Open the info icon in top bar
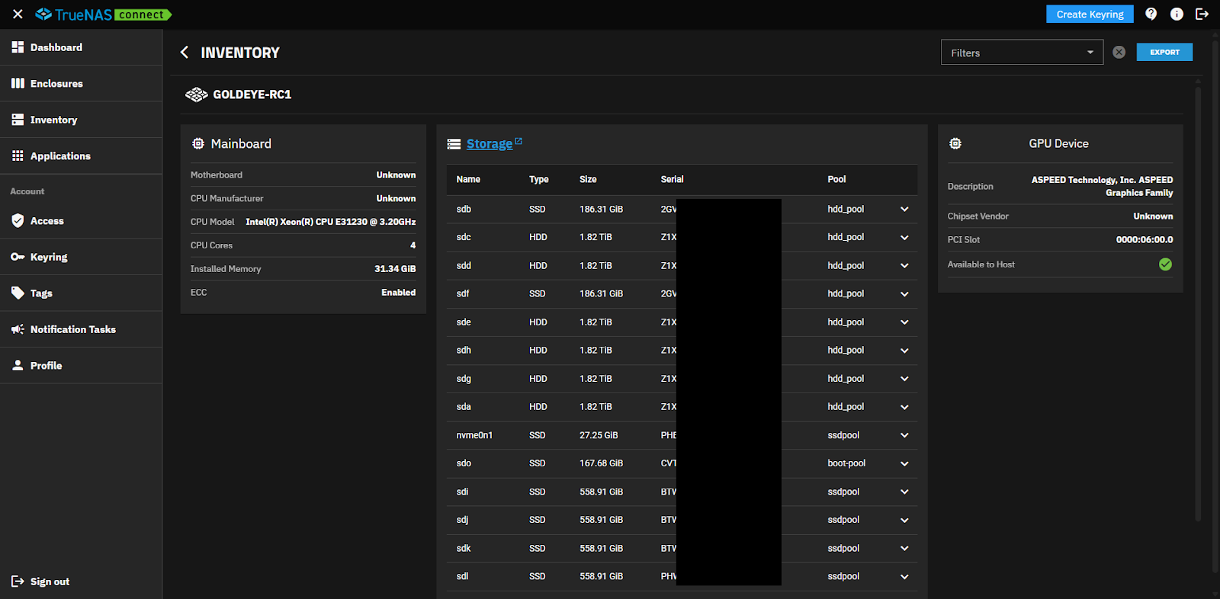The image size is (1220, 599). (x=1177, y=14)
